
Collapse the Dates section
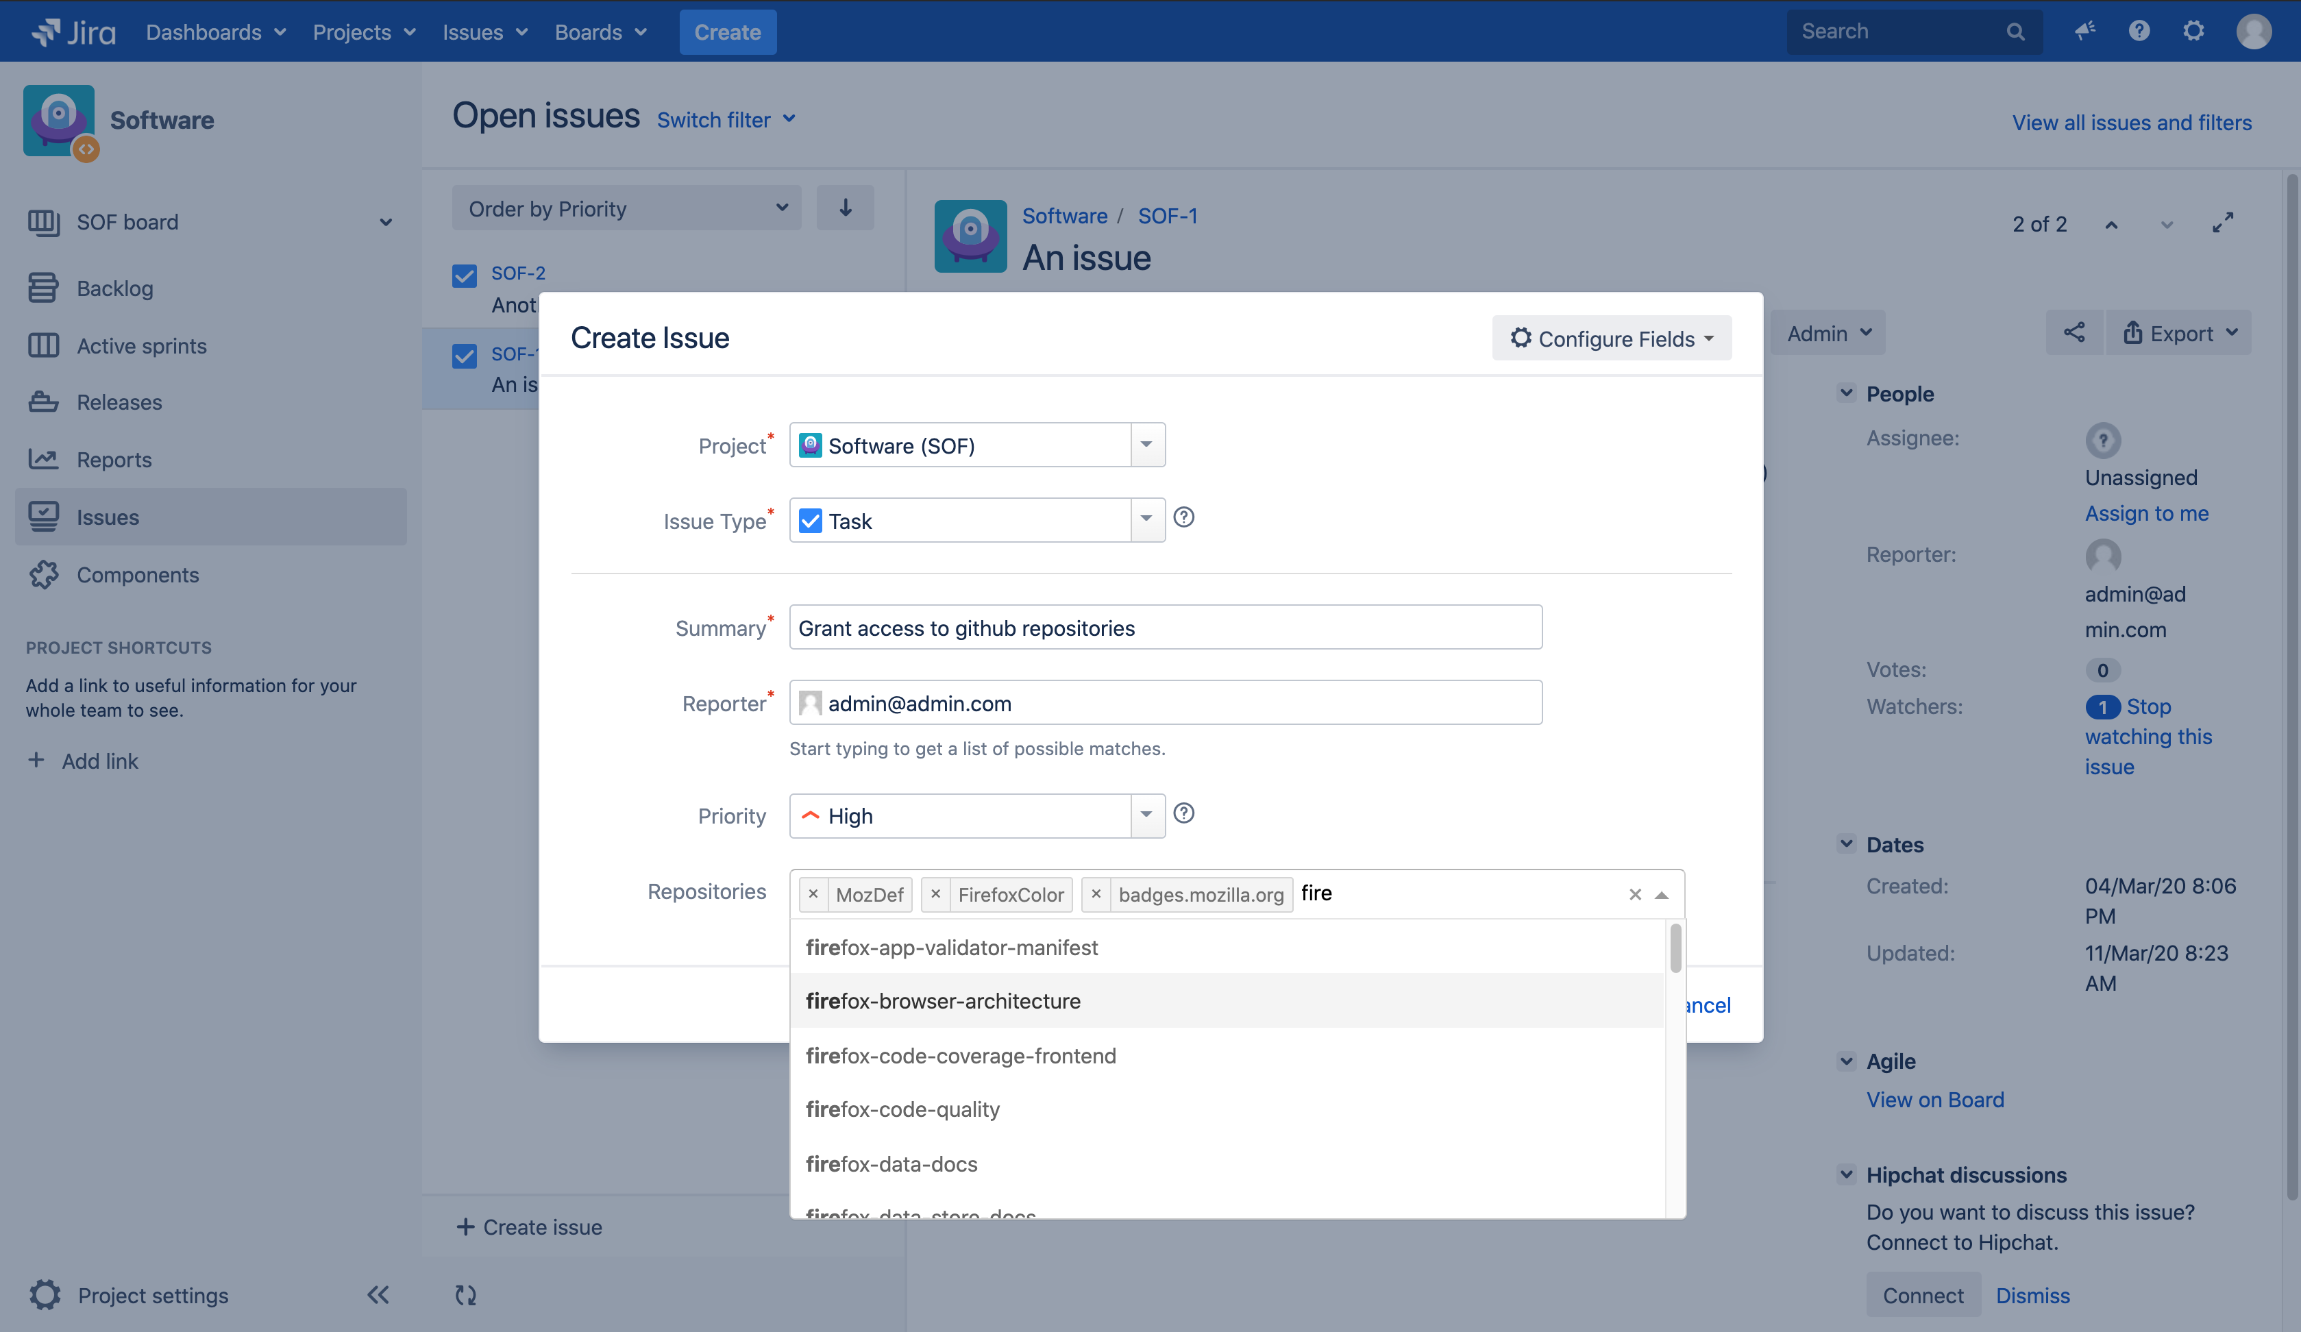coord(1846,843)
